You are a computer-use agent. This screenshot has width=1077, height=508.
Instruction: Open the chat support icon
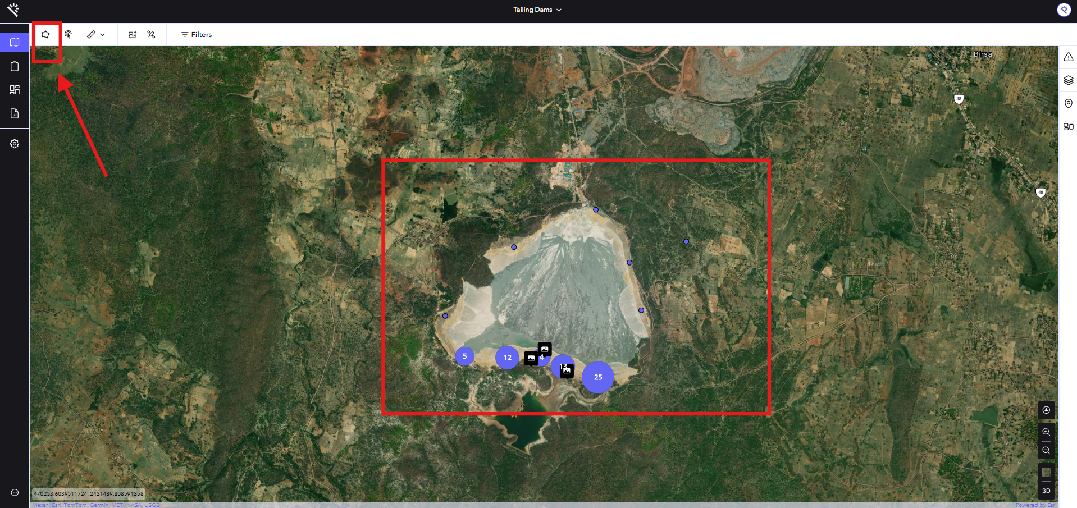15,493
